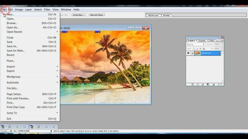Switch to the Paths tab
Viewport: 248px width, 139px height.
pyautogui.click(x=212, y=41)
